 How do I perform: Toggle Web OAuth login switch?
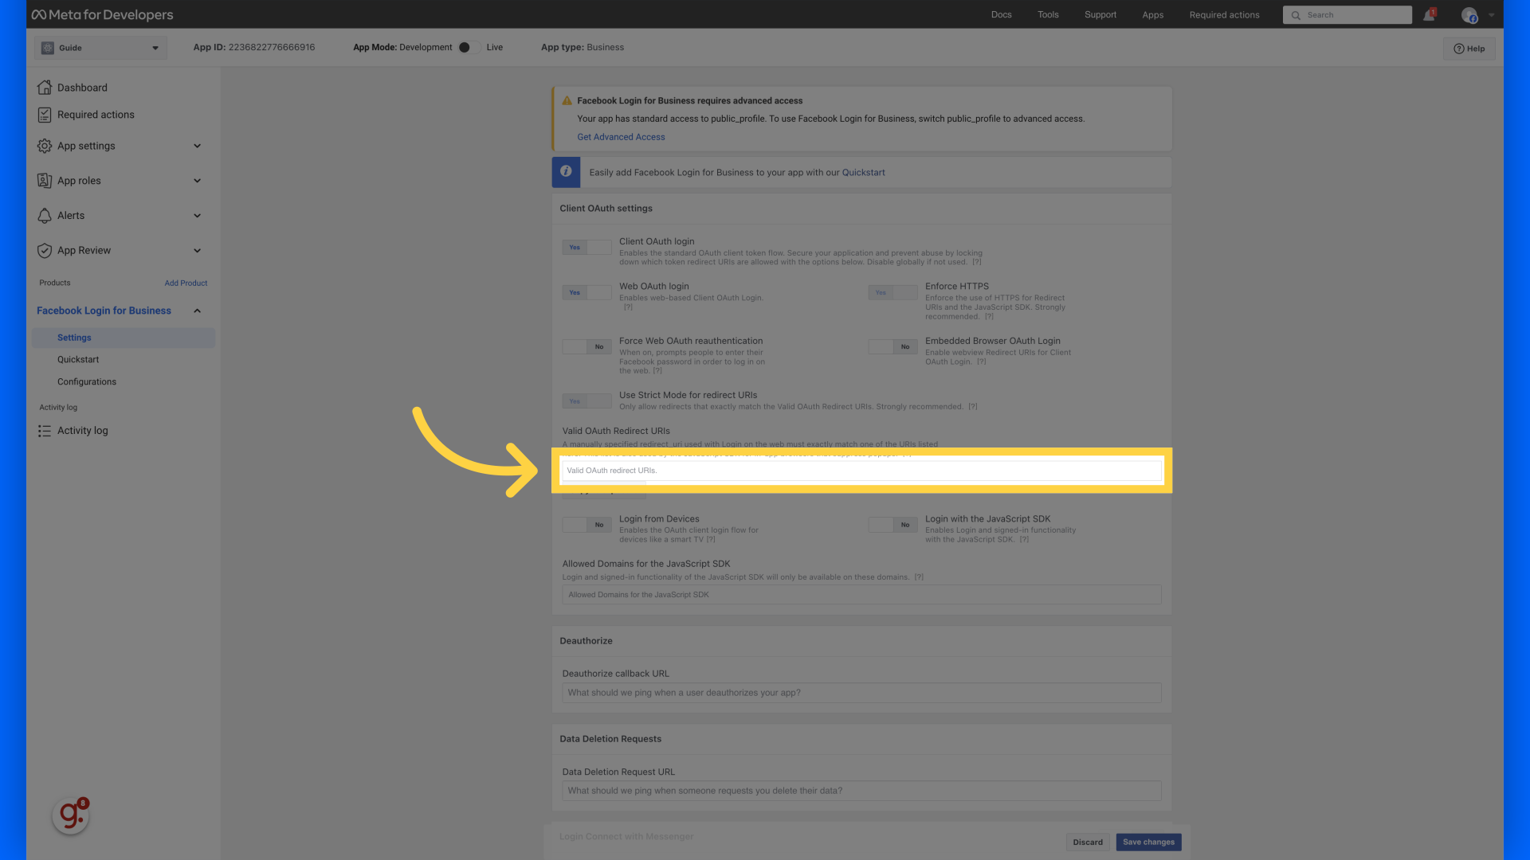pos(586,293)
